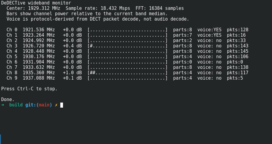
Task: Click 'voice:YES' on the Ch 1 row
Action: point(209,35)
